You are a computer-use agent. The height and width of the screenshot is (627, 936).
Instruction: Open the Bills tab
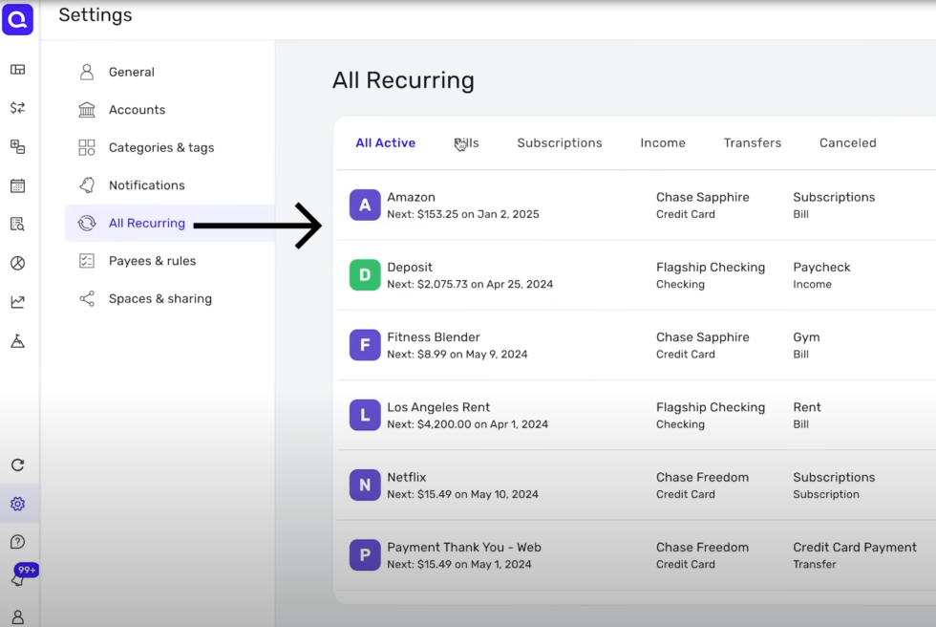click(467, 142)
